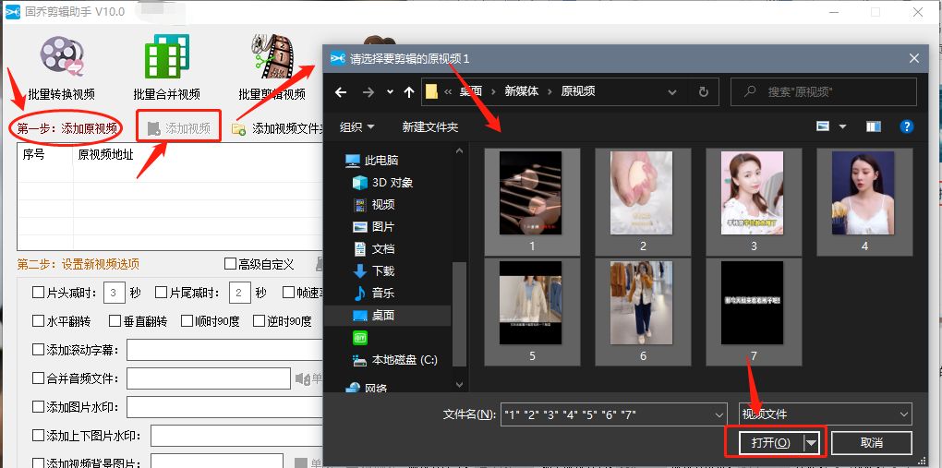The height and width of the screenshot is (468, 942).
Task: Open the 打开 button split arrow
Action: (x=812, y=443)
